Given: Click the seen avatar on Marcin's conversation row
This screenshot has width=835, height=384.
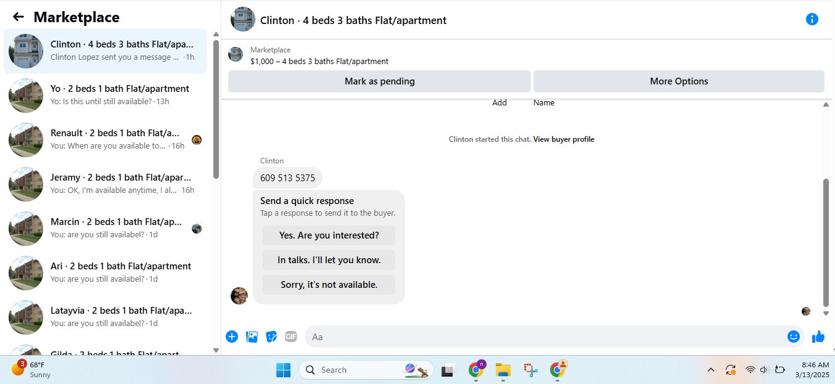Looking at the screenshot, I should (x=197, y=229).
